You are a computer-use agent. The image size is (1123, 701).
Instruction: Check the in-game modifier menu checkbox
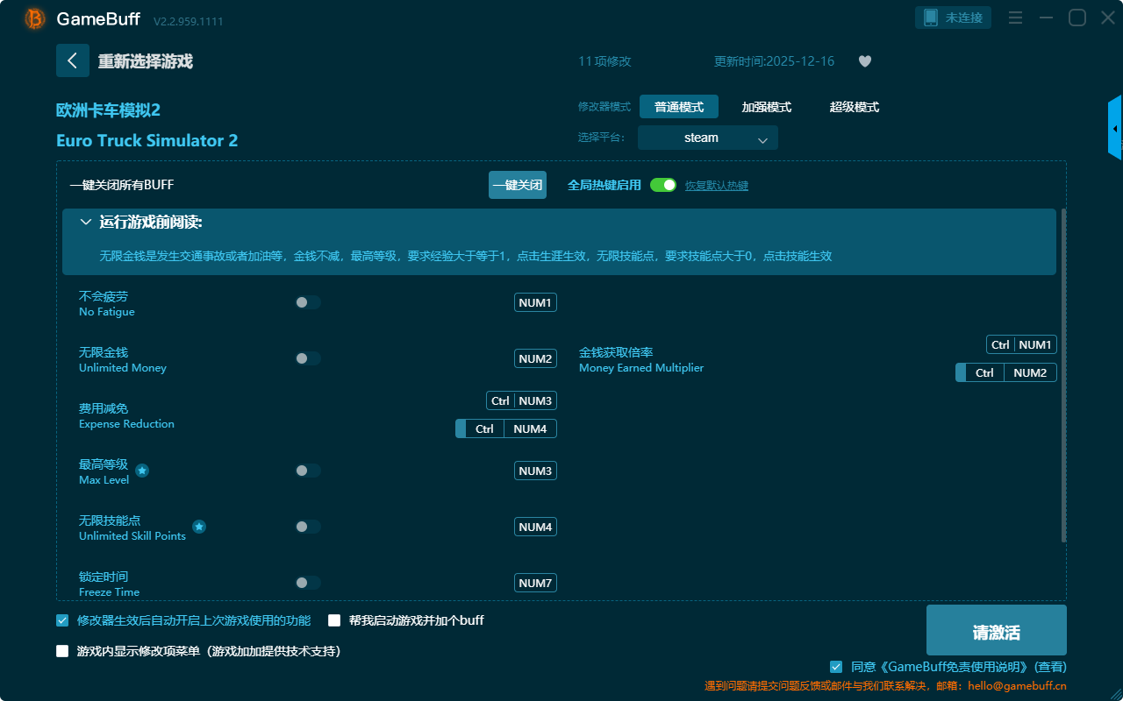(x=62, y=651)
